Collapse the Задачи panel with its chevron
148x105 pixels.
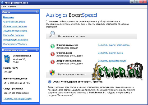[x=37, y=12]
